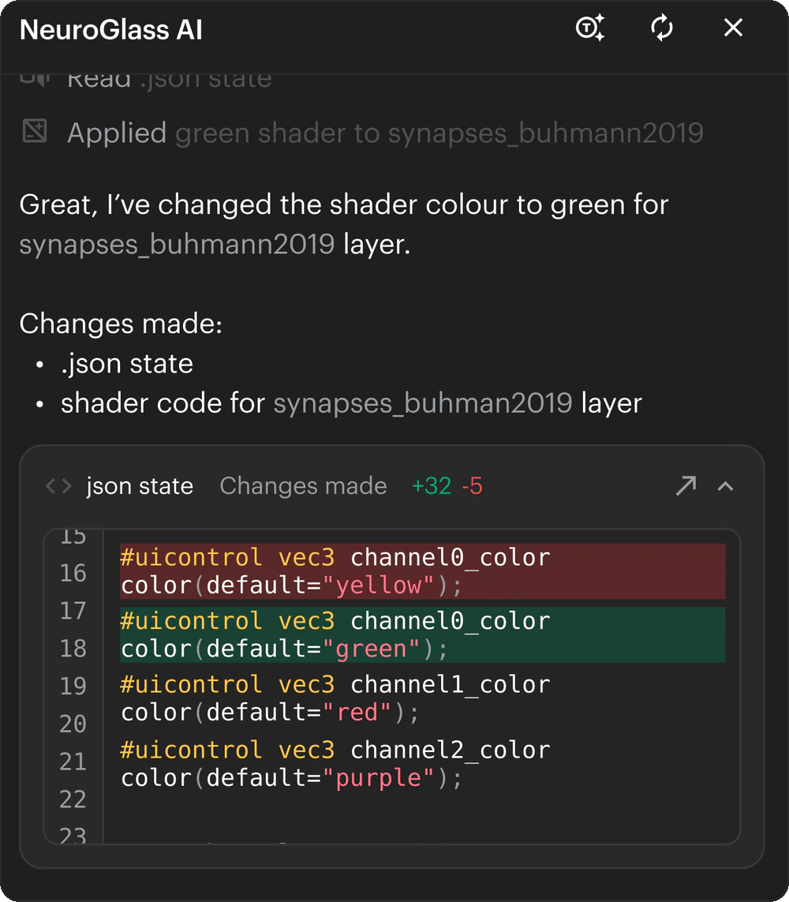Click 'synapses_buhmann2019' in the response message
The width and height of the screenshot is (789, 902).
tap(177, 245)
